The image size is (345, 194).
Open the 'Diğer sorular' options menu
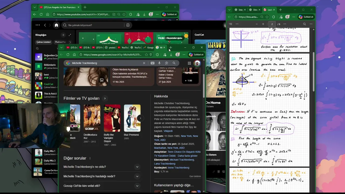click(x=90, y=158)
